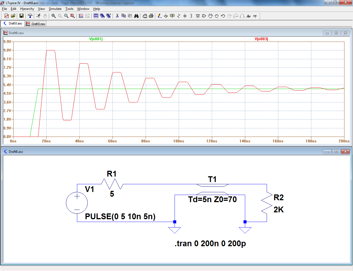Switch to the Draft8.raw tab
The image size is (353, 271).
pos(36,24)
